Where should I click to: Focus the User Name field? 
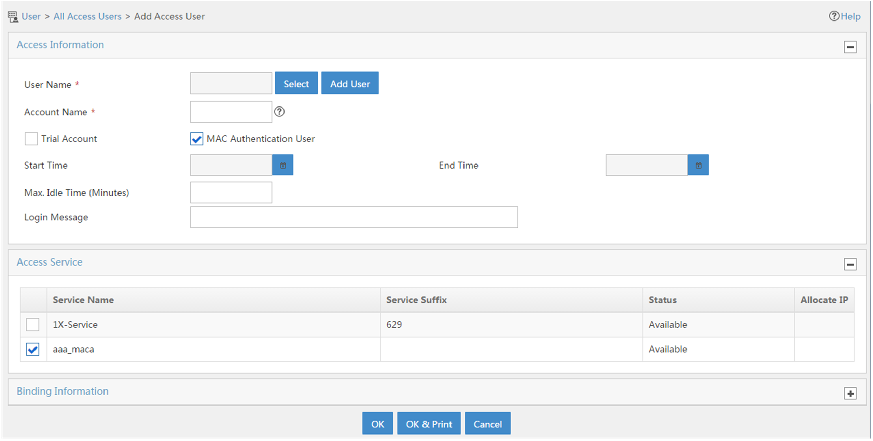pyautogui.click(x=231, y=83)
